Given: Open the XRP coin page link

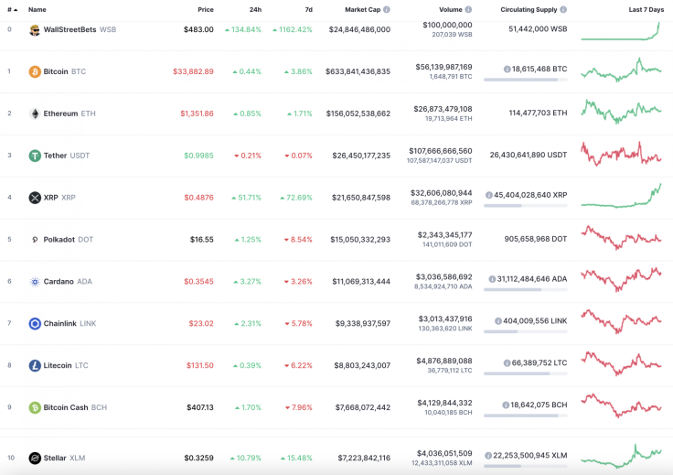Looking at the screenshot, I should [59, 198].
